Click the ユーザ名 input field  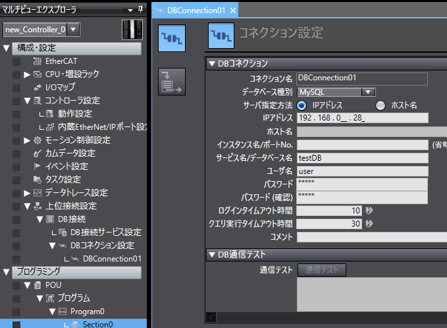[x=362, y=171]
